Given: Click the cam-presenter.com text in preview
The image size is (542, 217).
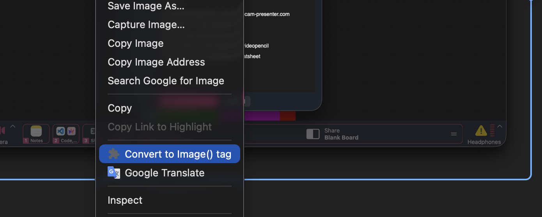Looking at the screenshot, I should (267, 14).
